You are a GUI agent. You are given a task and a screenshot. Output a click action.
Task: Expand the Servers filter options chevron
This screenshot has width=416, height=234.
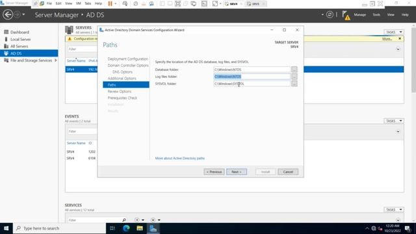click(x=398, y=49)
